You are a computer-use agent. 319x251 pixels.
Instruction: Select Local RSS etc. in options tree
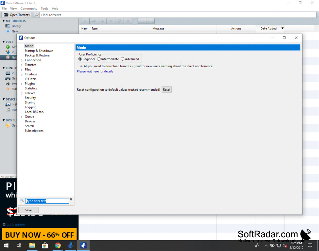pos(34,112)
